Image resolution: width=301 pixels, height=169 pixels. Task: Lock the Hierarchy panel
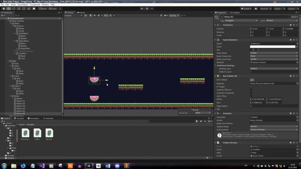[x=59, y=13]
